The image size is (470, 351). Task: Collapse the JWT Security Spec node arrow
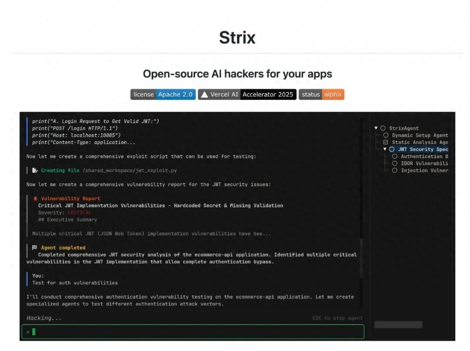(385, 149)
